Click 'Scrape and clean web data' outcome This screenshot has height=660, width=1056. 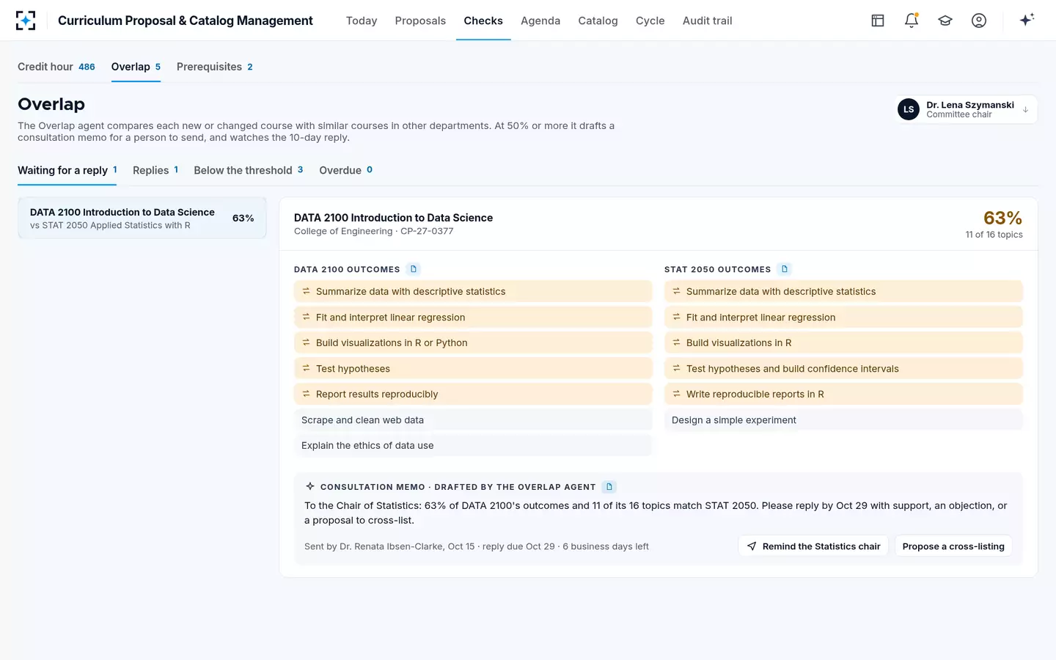point(473,419)
